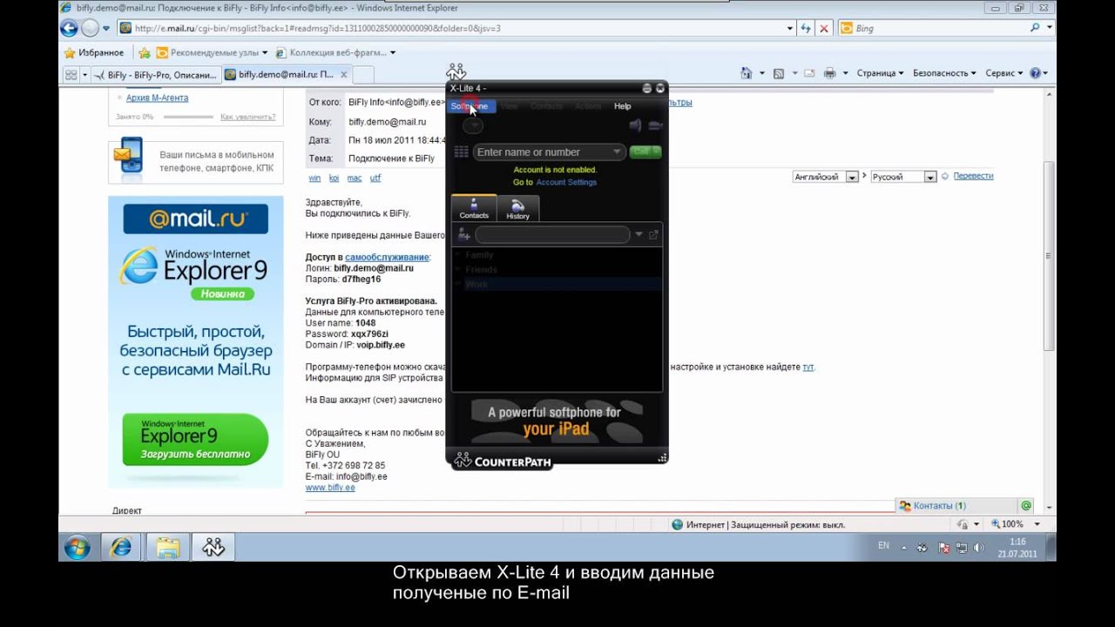Open the Страница menu
The image size is (1115, 627).
click(x=880, y=74)
